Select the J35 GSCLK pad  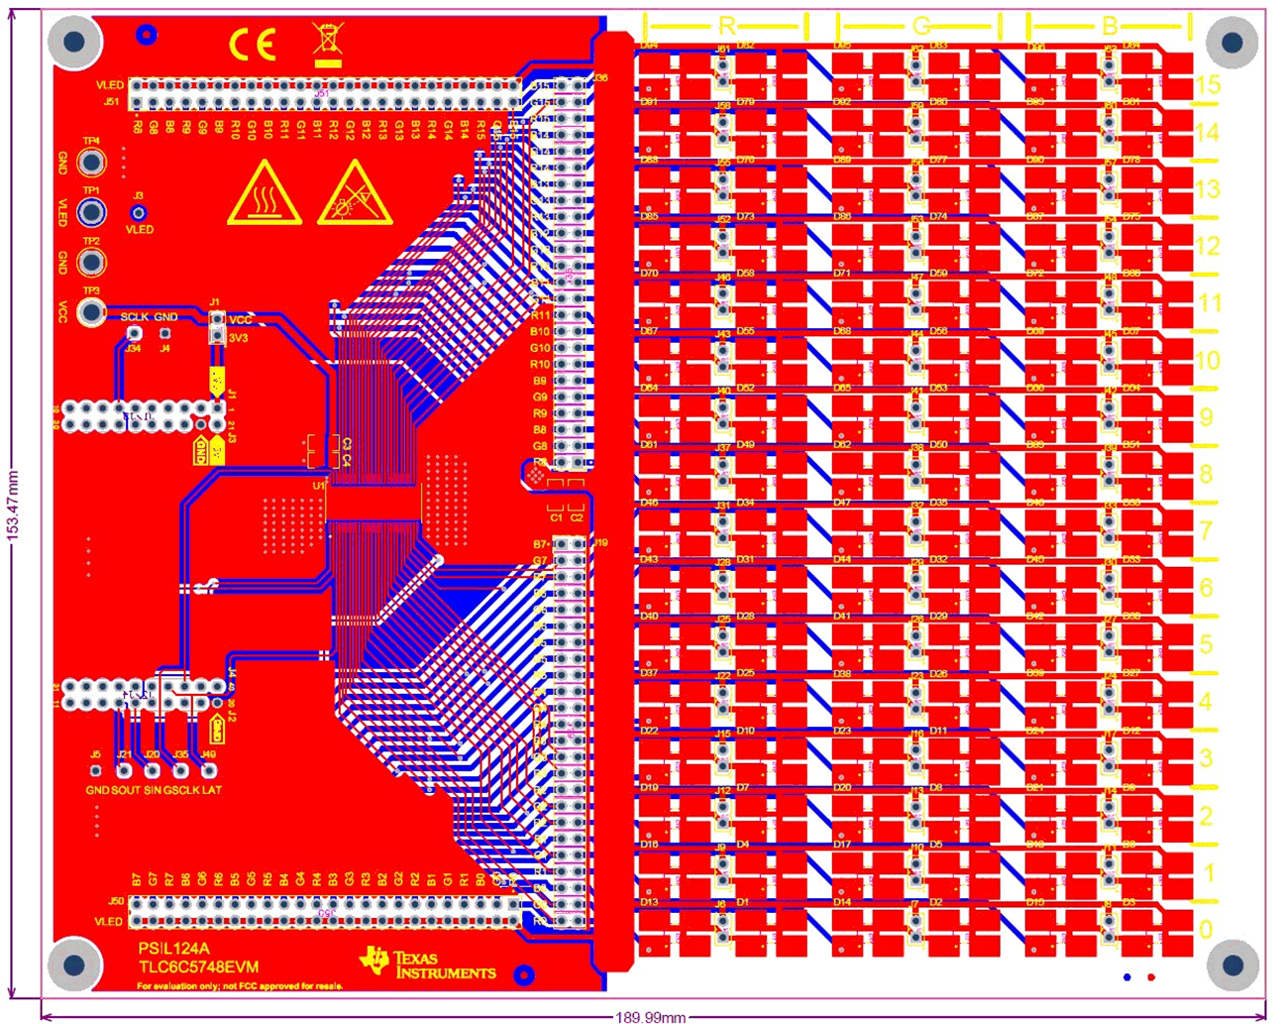coord(180,770)
